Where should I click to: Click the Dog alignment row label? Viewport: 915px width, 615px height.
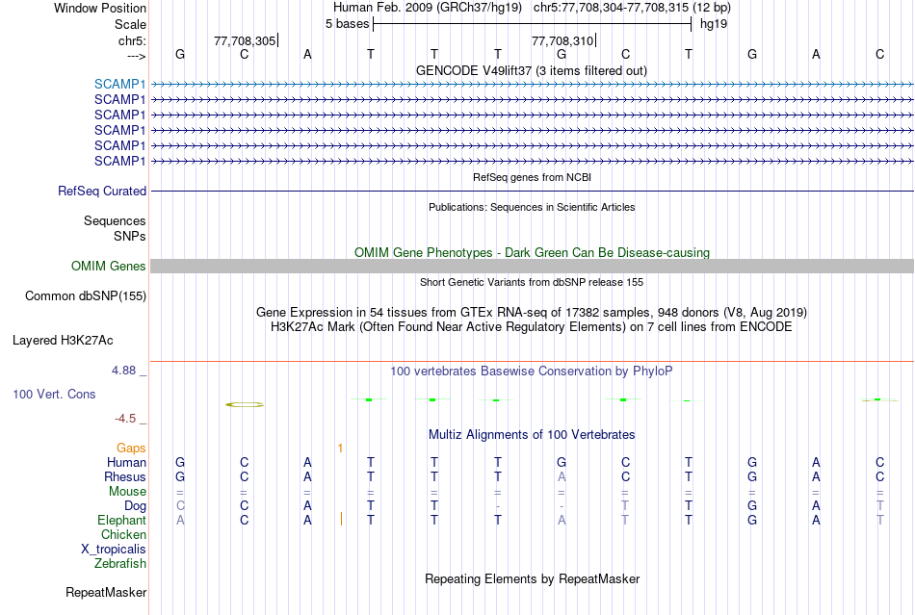[x=135, y=506]
